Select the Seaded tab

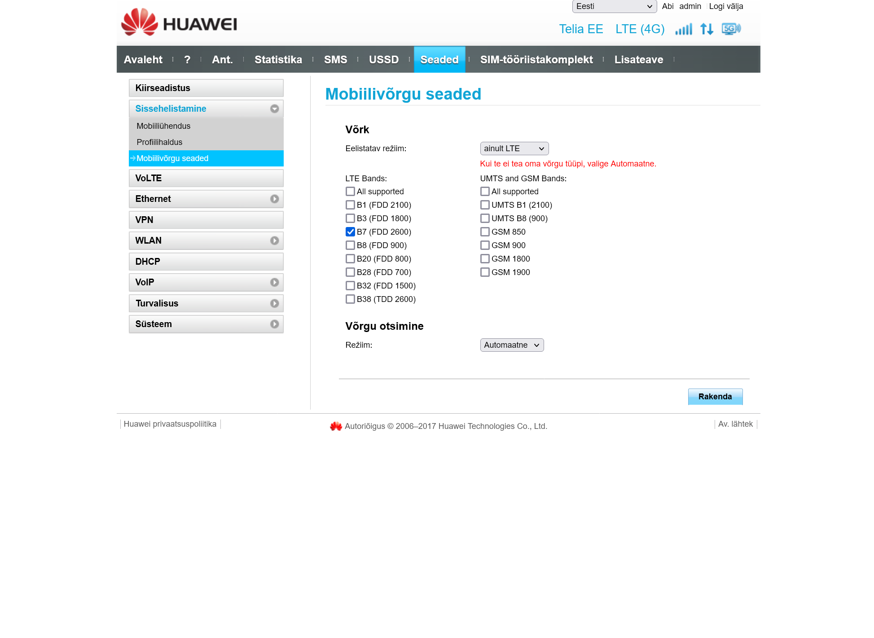pos(439,60)
